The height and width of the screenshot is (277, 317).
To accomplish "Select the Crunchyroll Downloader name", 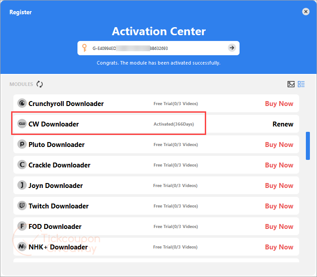I will (x=66, y=103).
